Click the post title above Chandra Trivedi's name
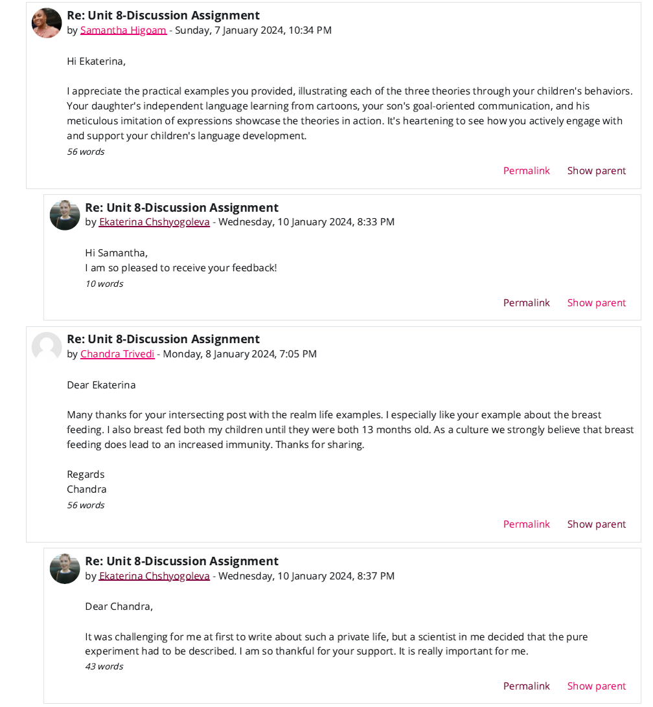Screen dimensions: 653x707 click(163, 339)
